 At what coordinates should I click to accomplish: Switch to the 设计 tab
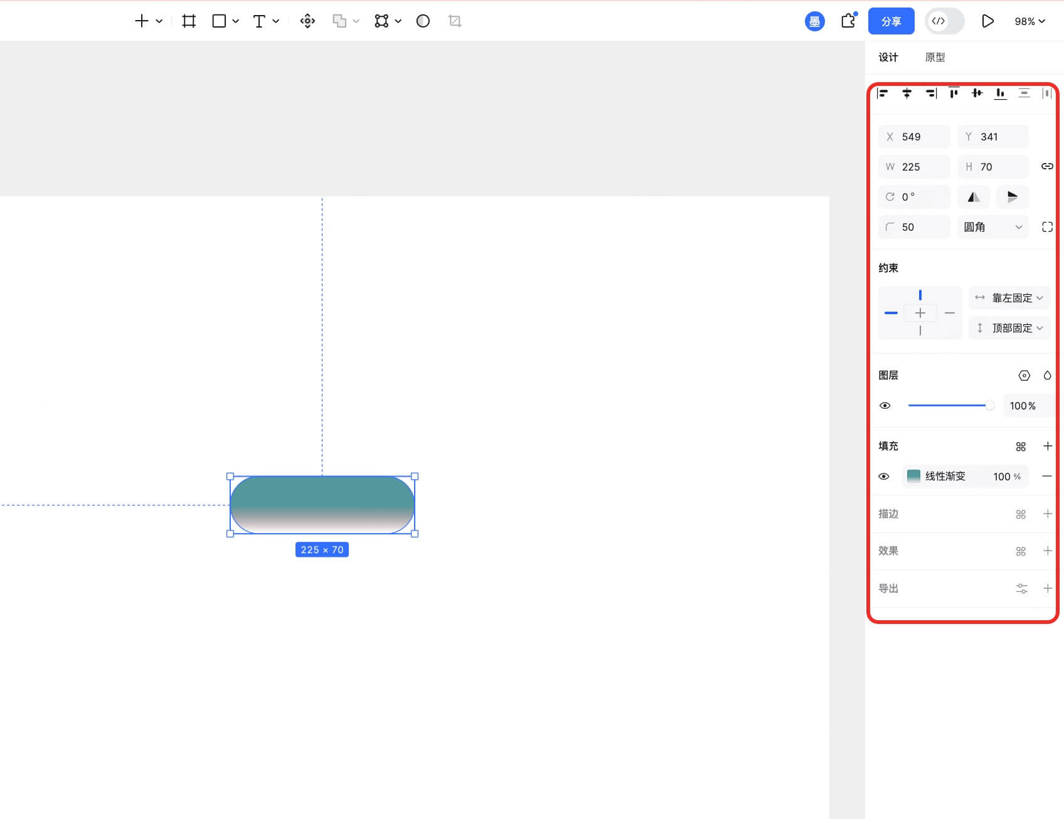[888, 57]
